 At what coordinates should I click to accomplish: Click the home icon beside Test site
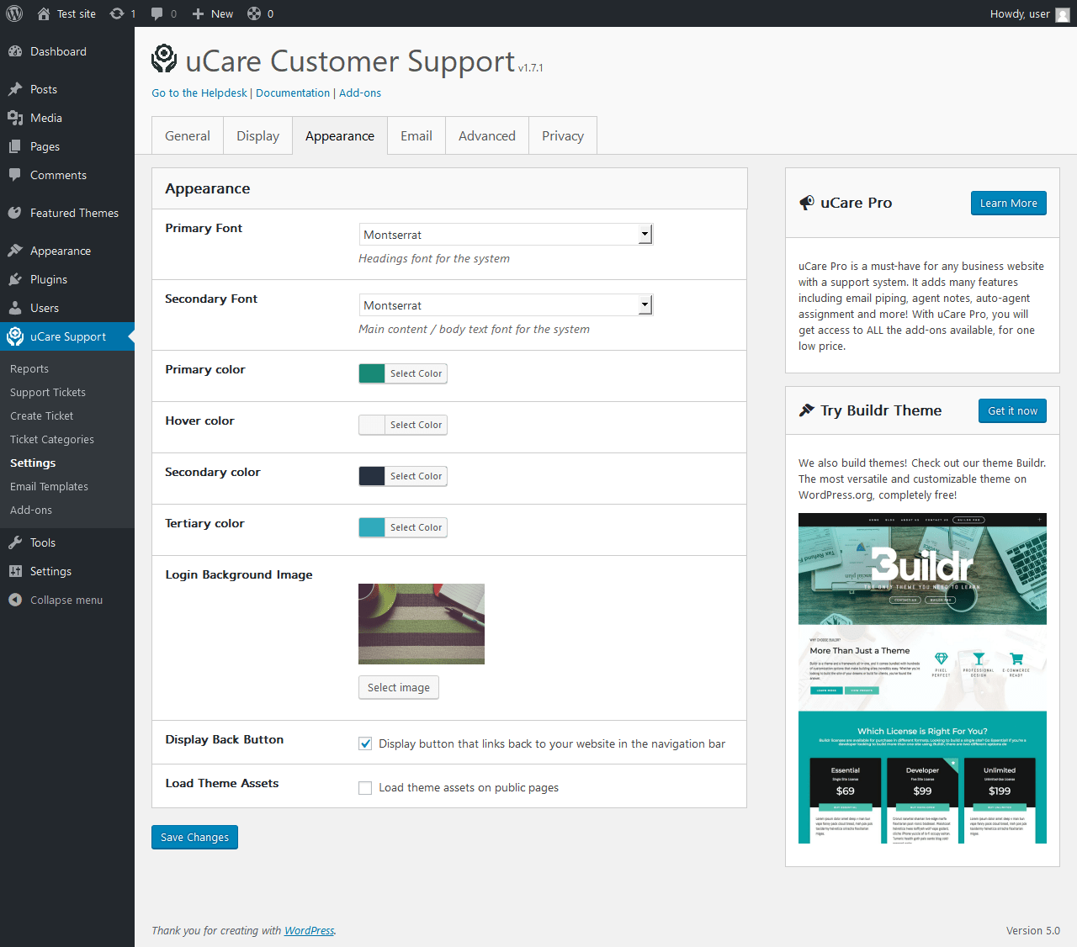44,13
